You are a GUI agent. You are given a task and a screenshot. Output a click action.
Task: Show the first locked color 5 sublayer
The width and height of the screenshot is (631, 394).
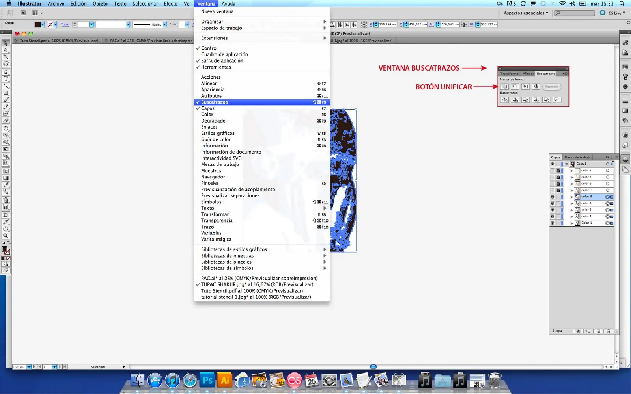[x=553, y=171]
